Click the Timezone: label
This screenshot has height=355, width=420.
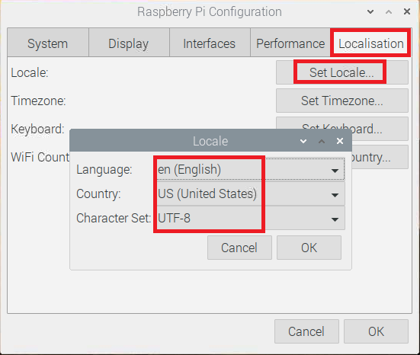[38, 101]
